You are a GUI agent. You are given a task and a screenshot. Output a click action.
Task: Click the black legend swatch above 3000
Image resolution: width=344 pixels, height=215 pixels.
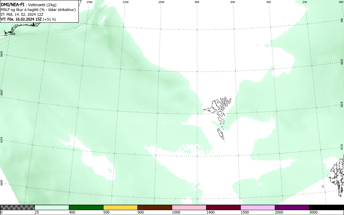[x=326, y=207]
